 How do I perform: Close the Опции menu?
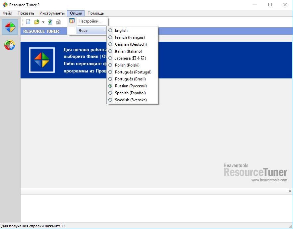(x=76, y=13)
